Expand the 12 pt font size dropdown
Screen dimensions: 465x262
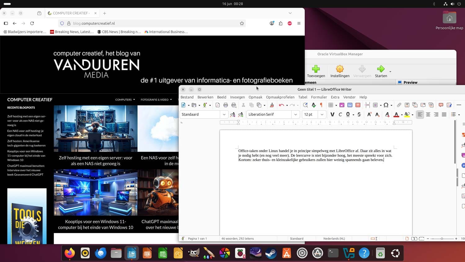pyautogui.click(x=322, y=115)
